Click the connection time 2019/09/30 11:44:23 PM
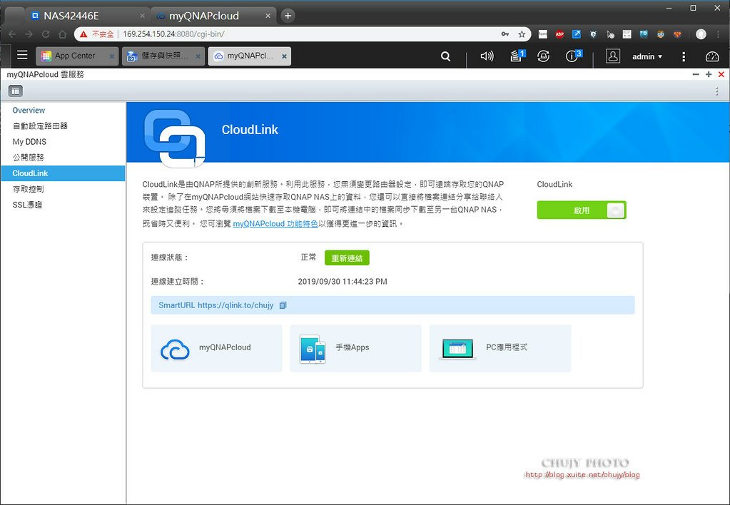This screenshot has height=505, width=730. pos(343,282)
